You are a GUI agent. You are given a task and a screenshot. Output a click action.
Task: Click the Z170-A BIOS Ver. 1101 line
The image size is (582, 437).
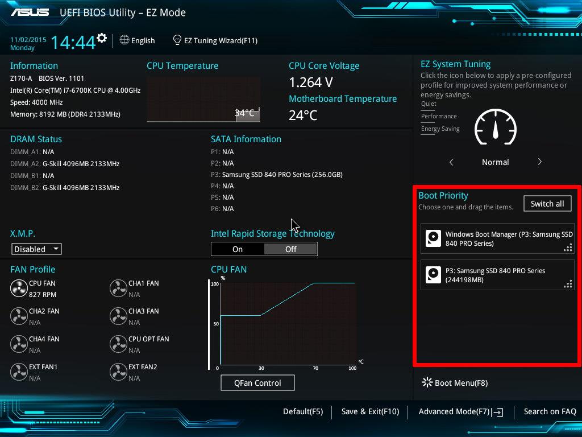(x=47, y=79)
